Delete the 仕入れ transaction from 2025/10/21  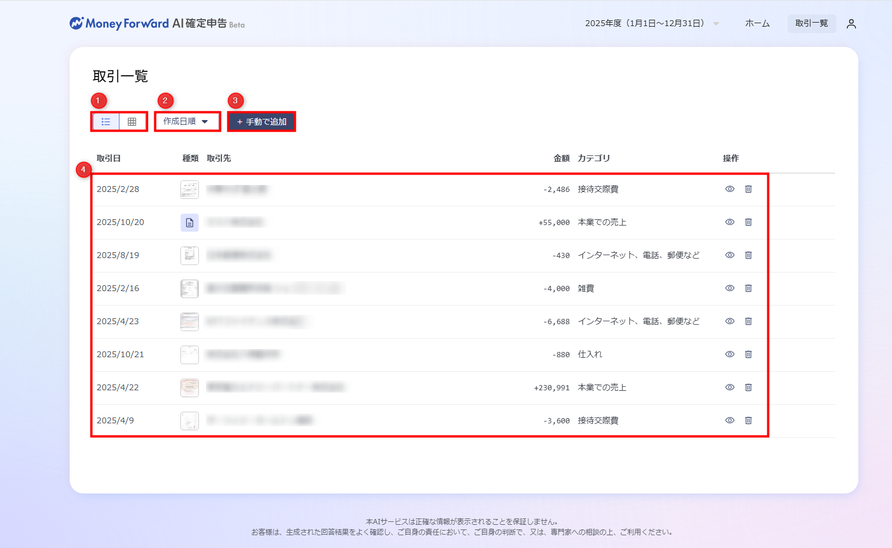click(x=748, y=354)
